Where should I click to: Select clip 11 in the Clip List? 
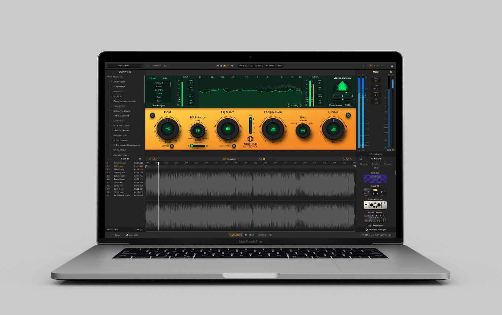click(x=125, y=195)
